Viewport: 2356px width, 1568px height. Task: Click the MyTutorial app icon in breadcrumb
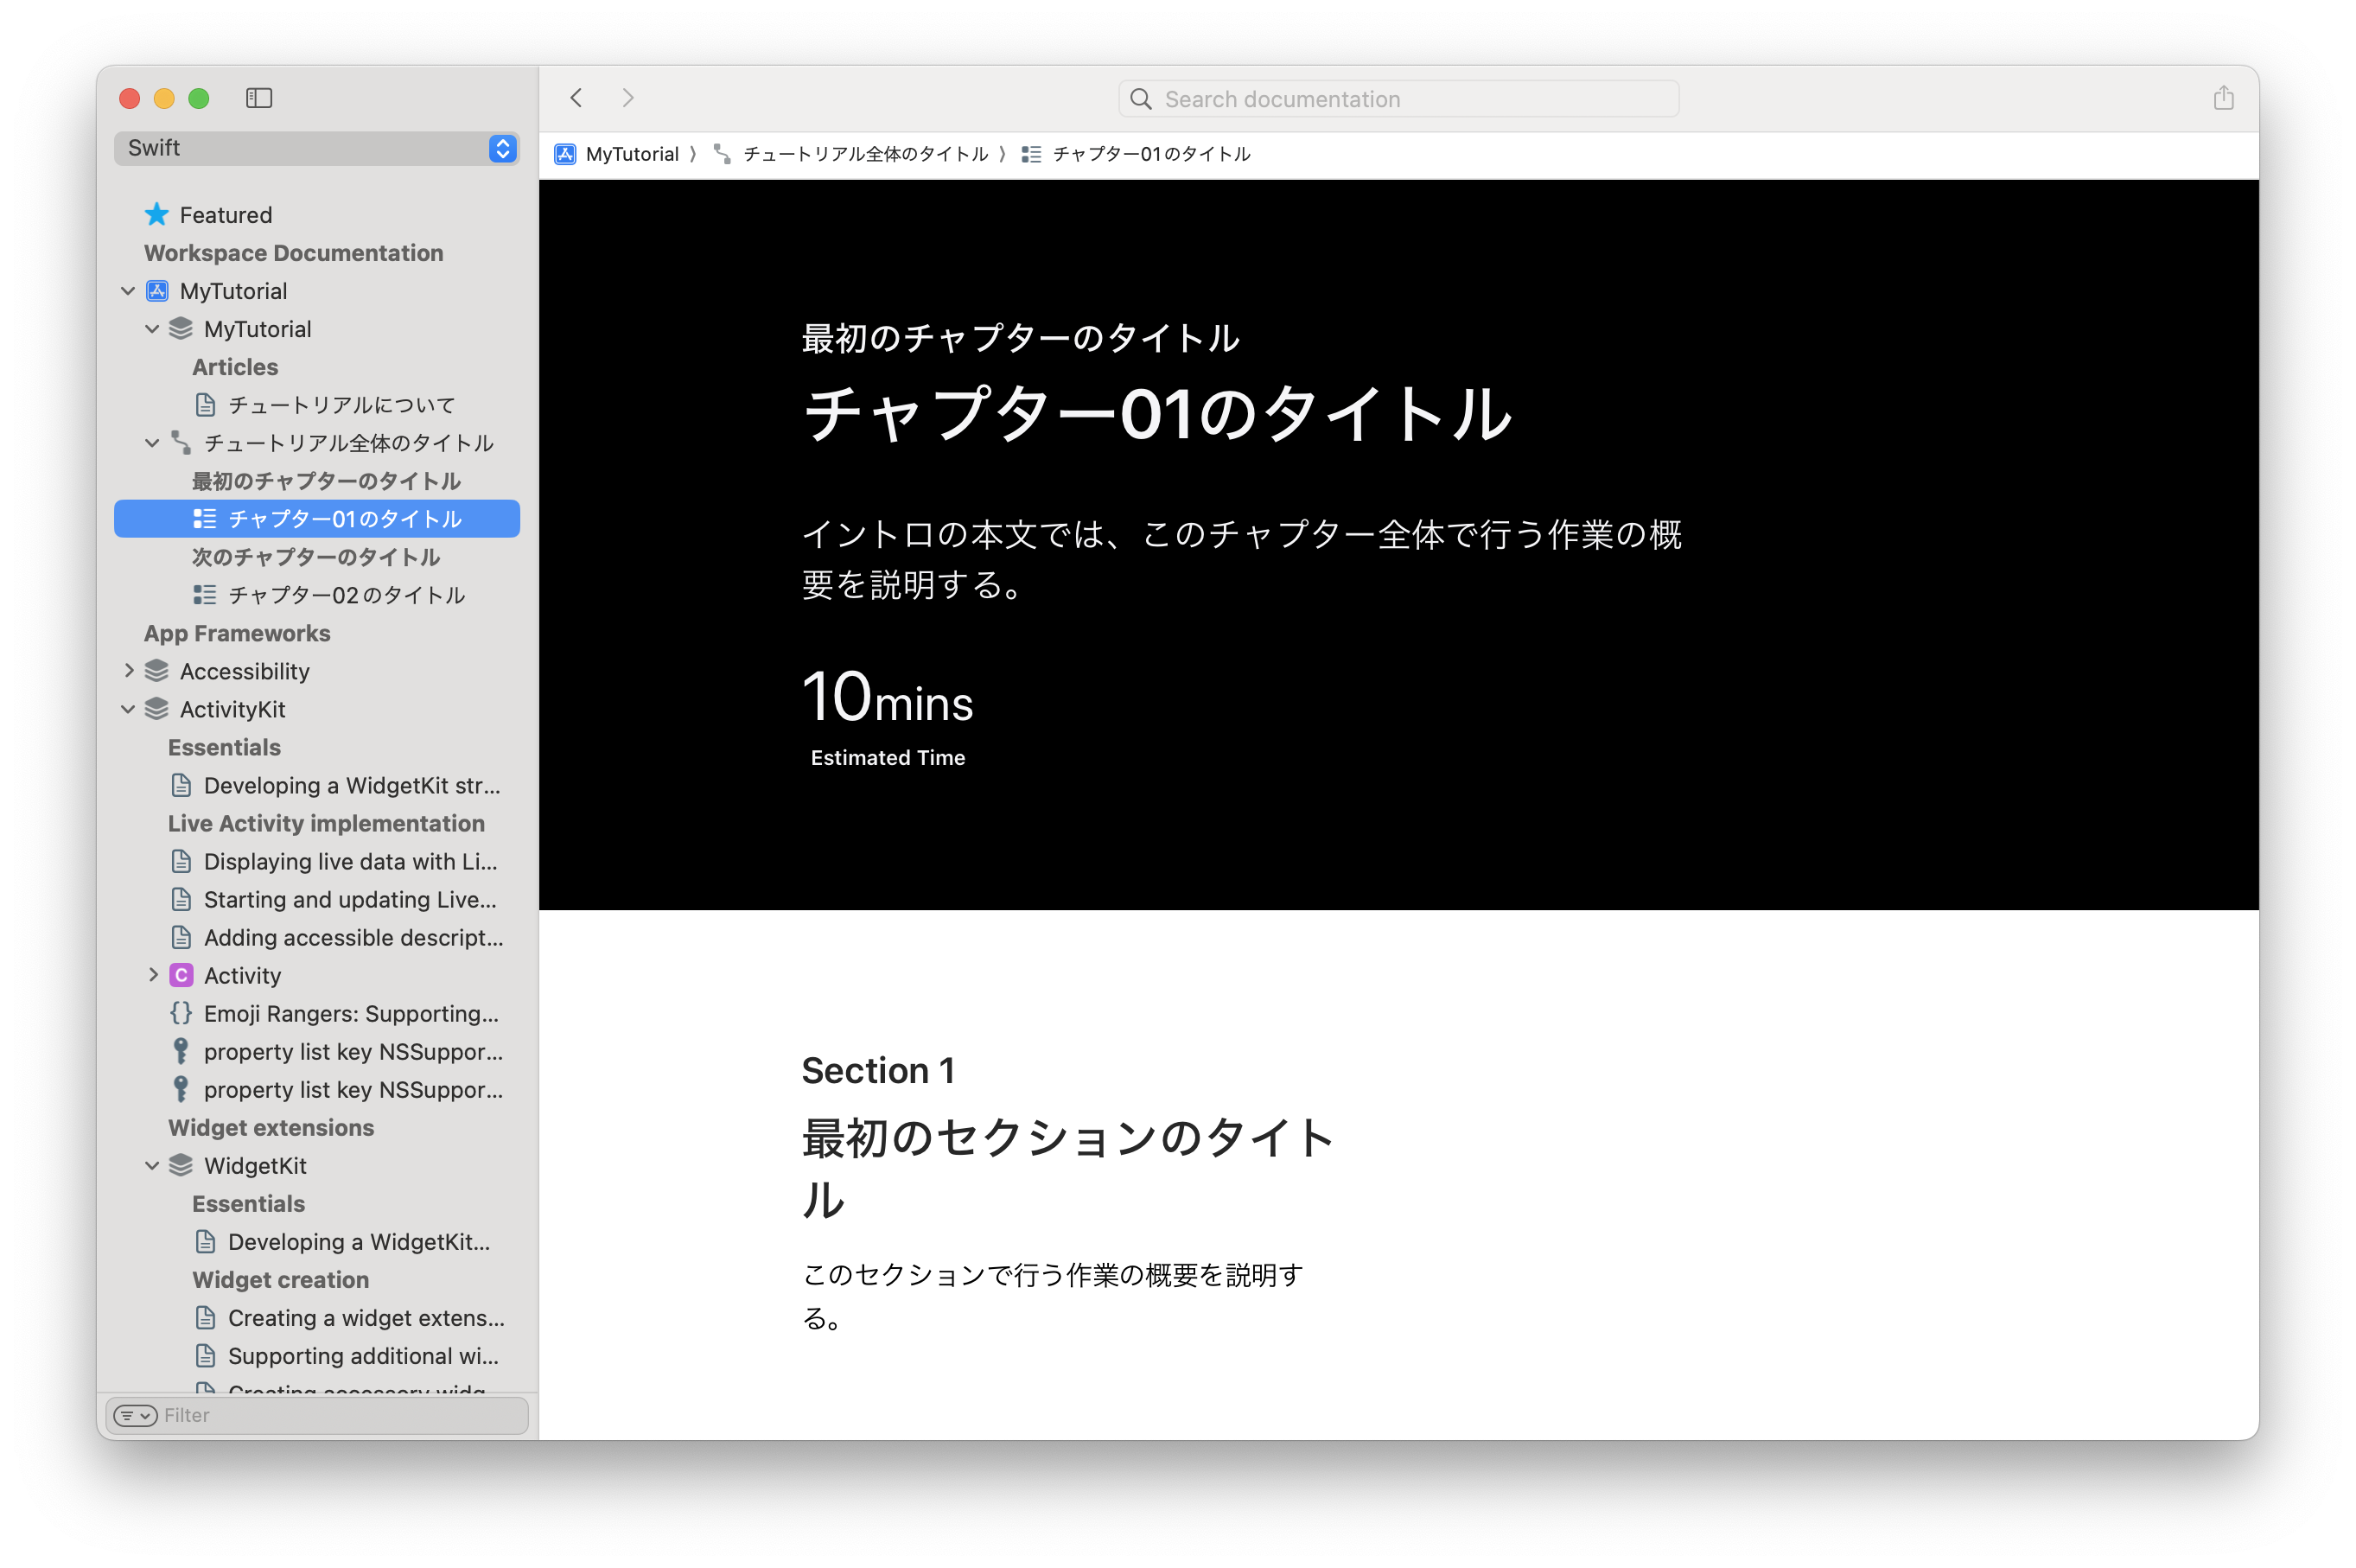[567, 153]
